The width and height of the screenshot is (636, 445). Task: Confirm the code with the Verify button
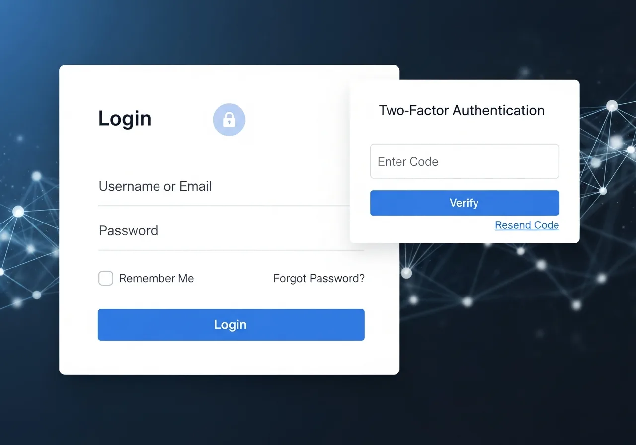[465, 203]
